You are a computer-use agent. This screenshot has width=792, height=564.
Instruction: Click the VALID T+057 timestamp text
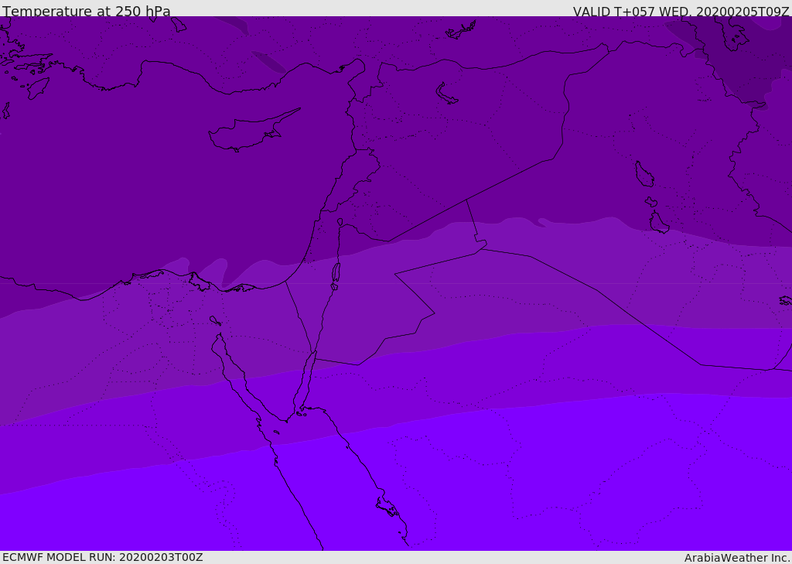(x=681, y=12)
